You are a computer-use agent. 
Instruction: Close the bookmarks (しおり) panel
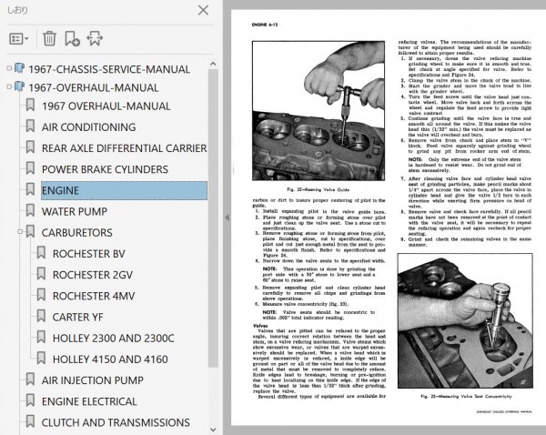pyautogui.click(x=203, y=10)
